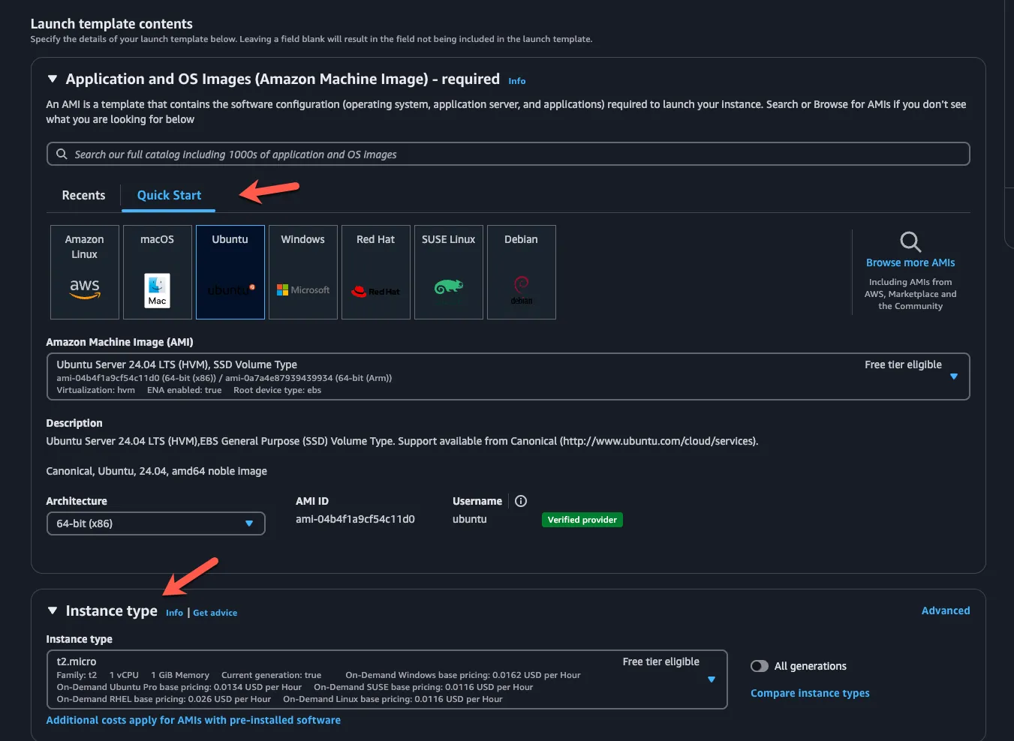Click Additional costs apply for AMIs link
This screenshot has width=1014, height=741.
click(194, 720)
